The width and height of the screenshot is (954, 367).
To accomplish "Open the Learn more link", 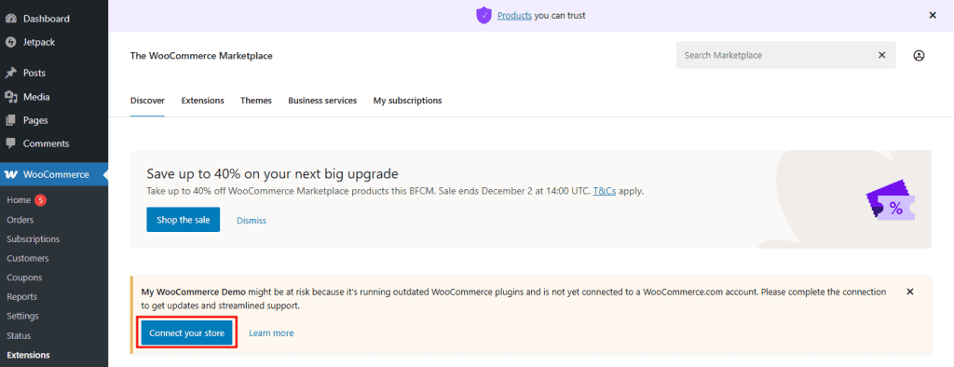I will (271, 333).
